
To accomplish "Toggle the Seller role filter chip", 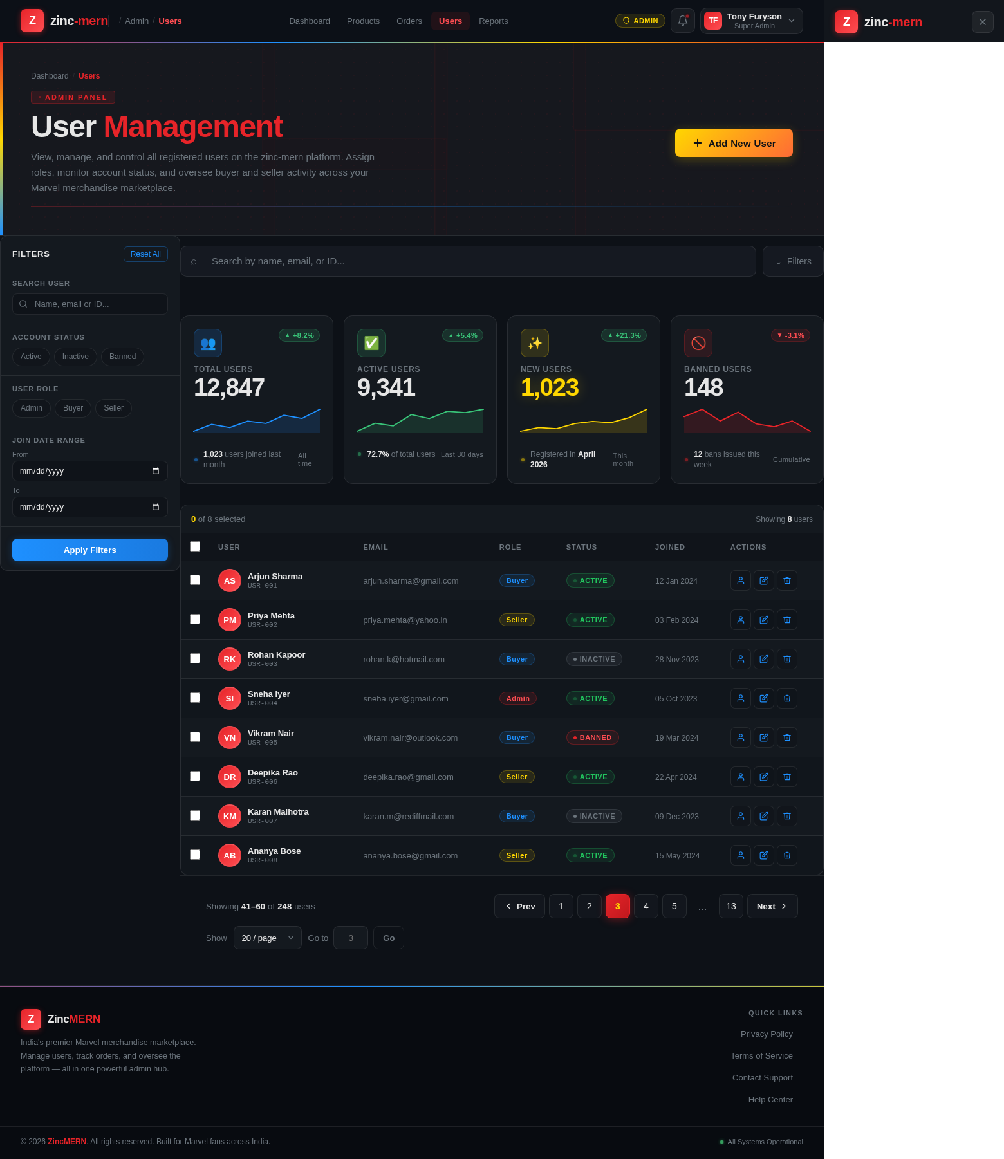I will (113, 408).
